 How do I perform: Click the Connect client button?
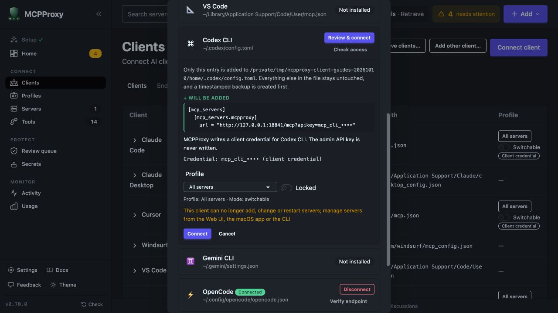(x=519, y=47)
